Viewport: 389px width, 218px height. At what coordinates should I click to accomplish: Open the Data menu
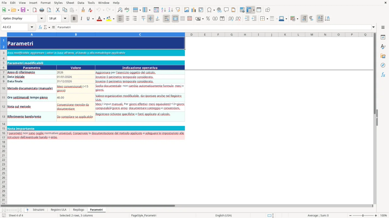(81, 3)
